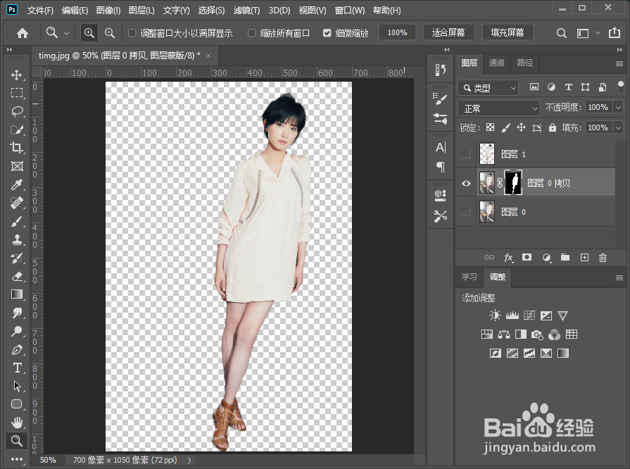Select the Path Selection tool
This screenshot has width=630, height=469.
[x=16, y=386]
